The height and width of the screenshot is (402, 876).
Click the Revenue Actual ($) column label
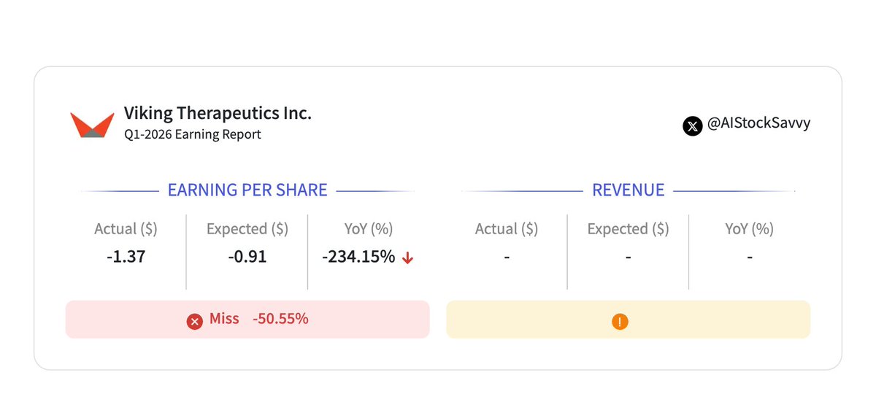[x=507, y=229]
